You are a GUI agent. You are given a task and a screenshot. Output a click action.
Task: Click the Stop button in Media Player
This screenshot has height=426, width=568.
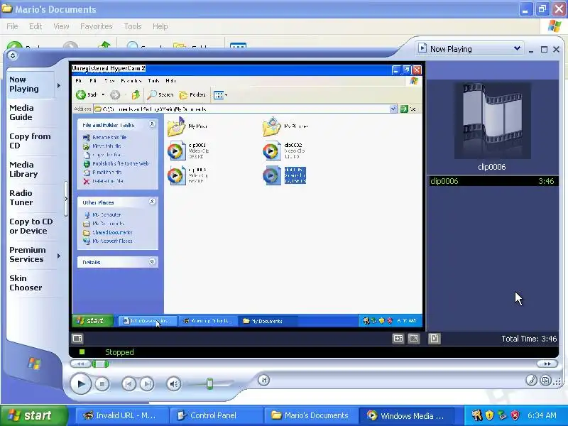(102, 384)
